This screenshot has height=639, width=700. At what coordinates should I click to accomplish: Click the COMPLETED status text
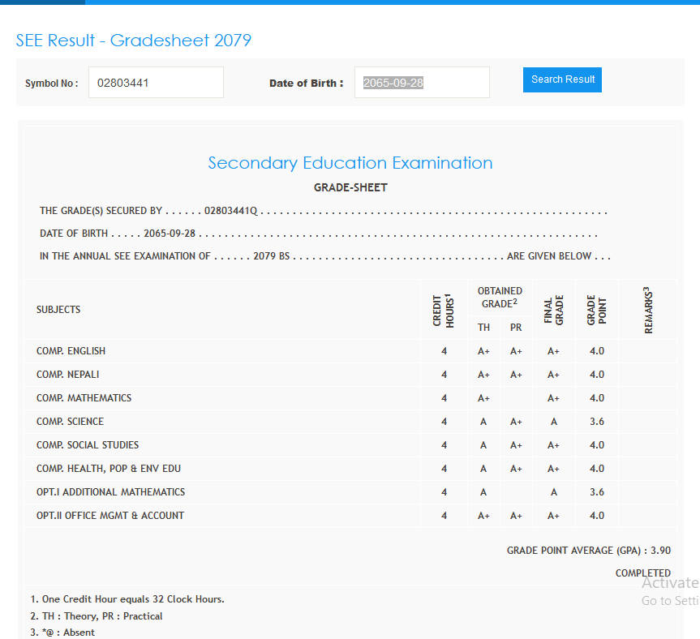[642, 573]
